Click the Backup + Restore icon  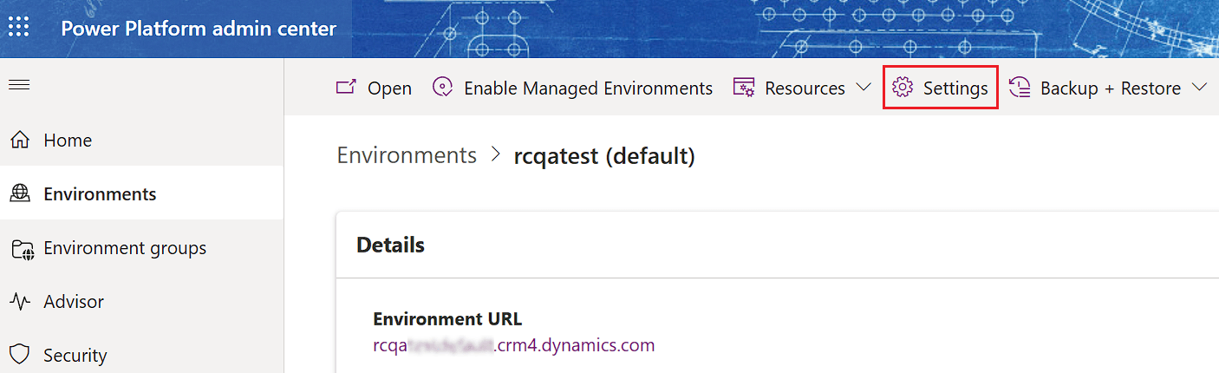pos(1020,88)
